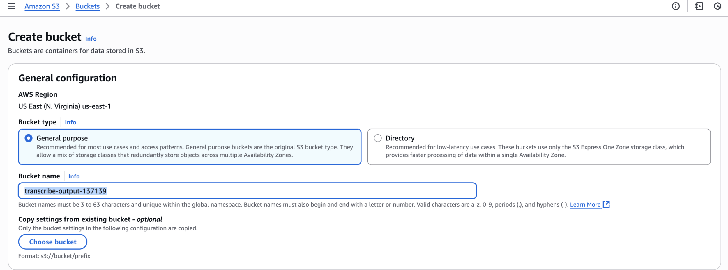Screen dimensions: 728x270
Task: Open Info link next to Create bucket title
Action: point(91,39)
